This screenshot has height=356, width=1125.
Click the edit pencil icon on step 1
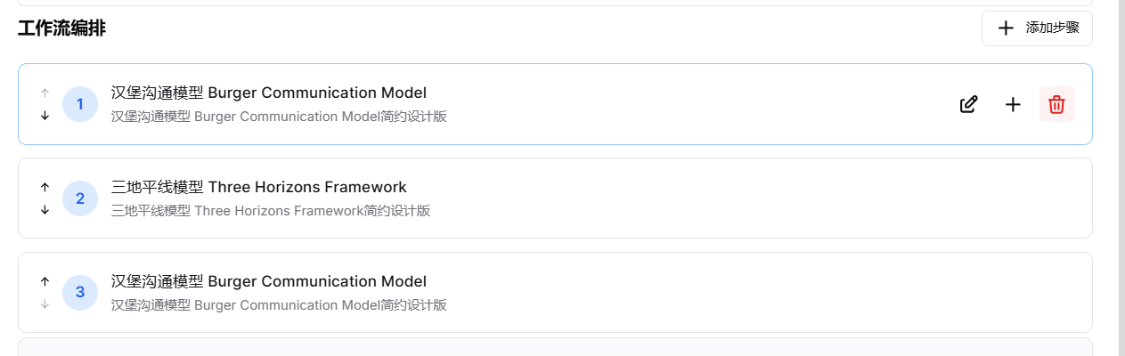coord(969,104)
